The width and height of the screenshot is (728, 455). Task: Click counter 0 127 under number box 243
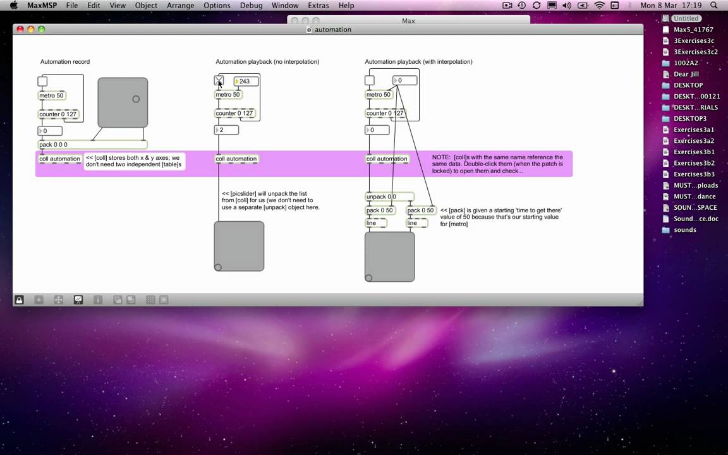(x=235, y=113)
